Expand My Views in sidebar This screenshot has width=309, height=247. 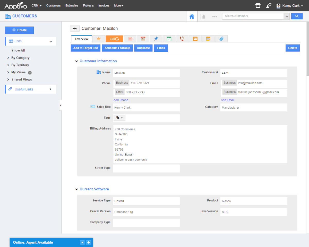(8, 72)
